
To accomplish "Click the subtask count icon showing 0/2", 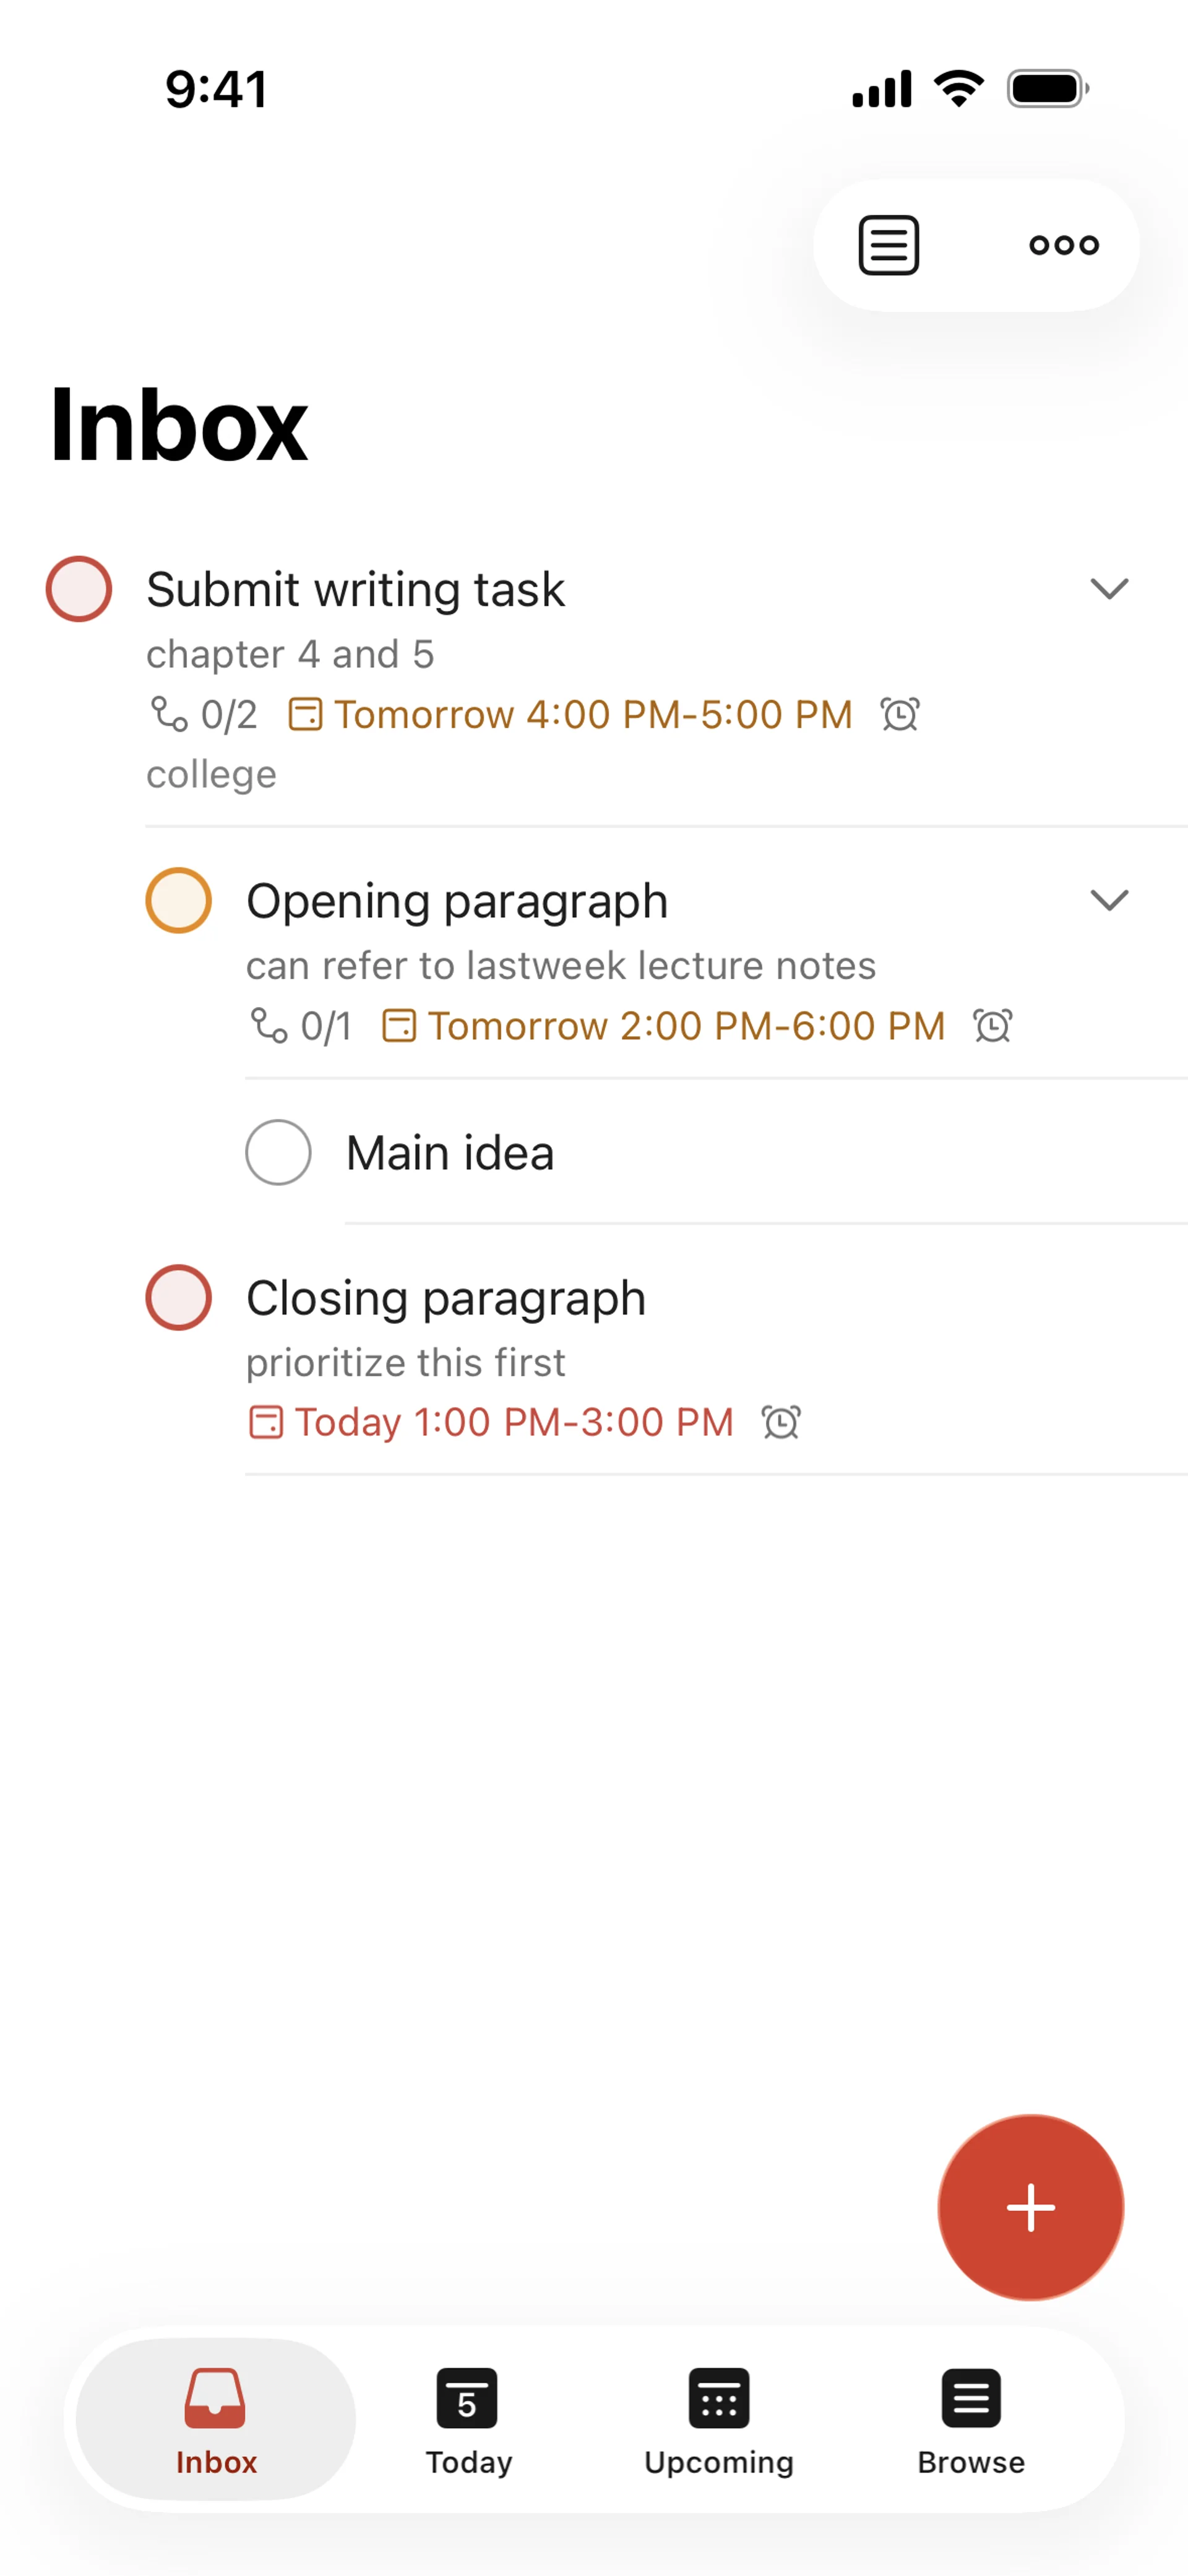I will (x=169, y=715).
